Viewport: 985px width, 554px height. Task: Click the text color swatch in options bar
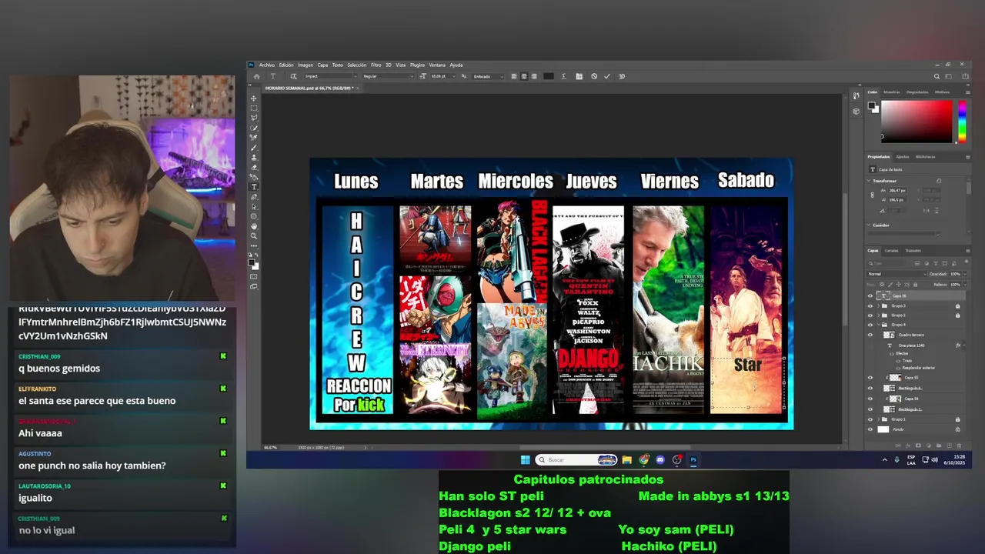click(549, 76)
